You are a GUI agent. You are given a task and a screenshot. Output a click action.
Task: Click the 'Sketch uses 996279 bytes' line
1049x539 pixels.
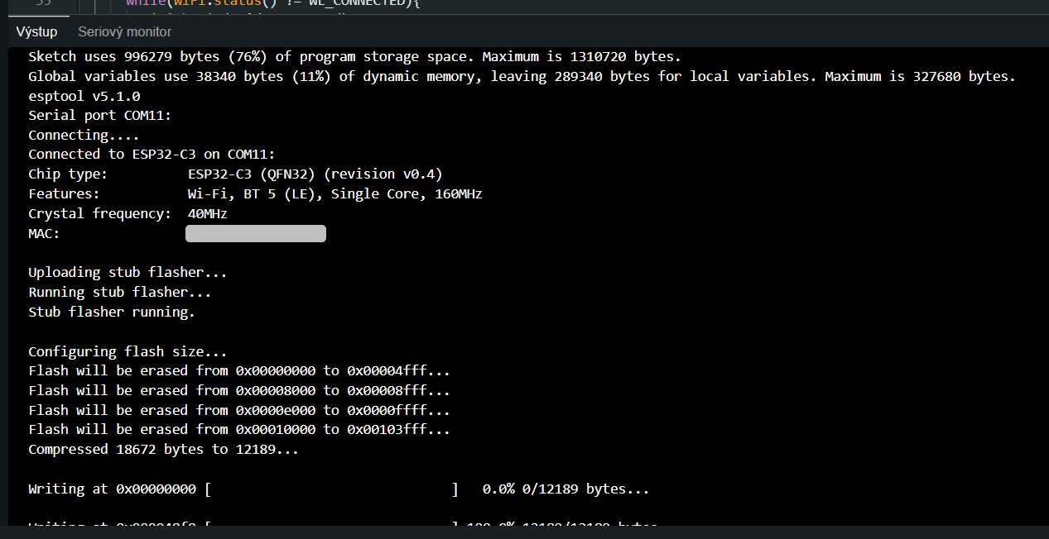click(x=354, y=56)
